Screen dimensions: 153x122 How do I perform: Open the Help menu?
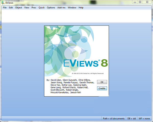(x=81, y=8)
